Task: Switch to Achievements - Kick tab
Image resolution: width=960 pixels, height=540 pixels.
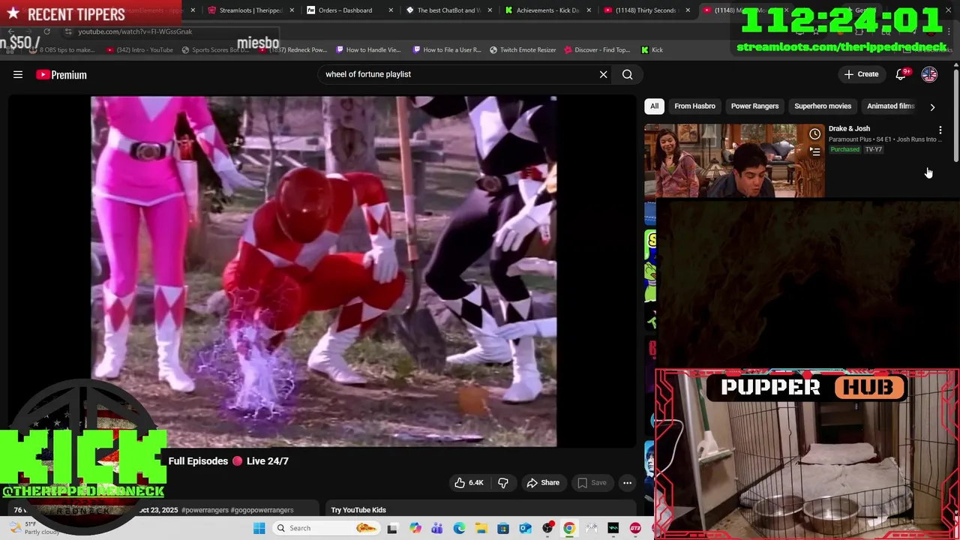Action: [x=547, y=10]
